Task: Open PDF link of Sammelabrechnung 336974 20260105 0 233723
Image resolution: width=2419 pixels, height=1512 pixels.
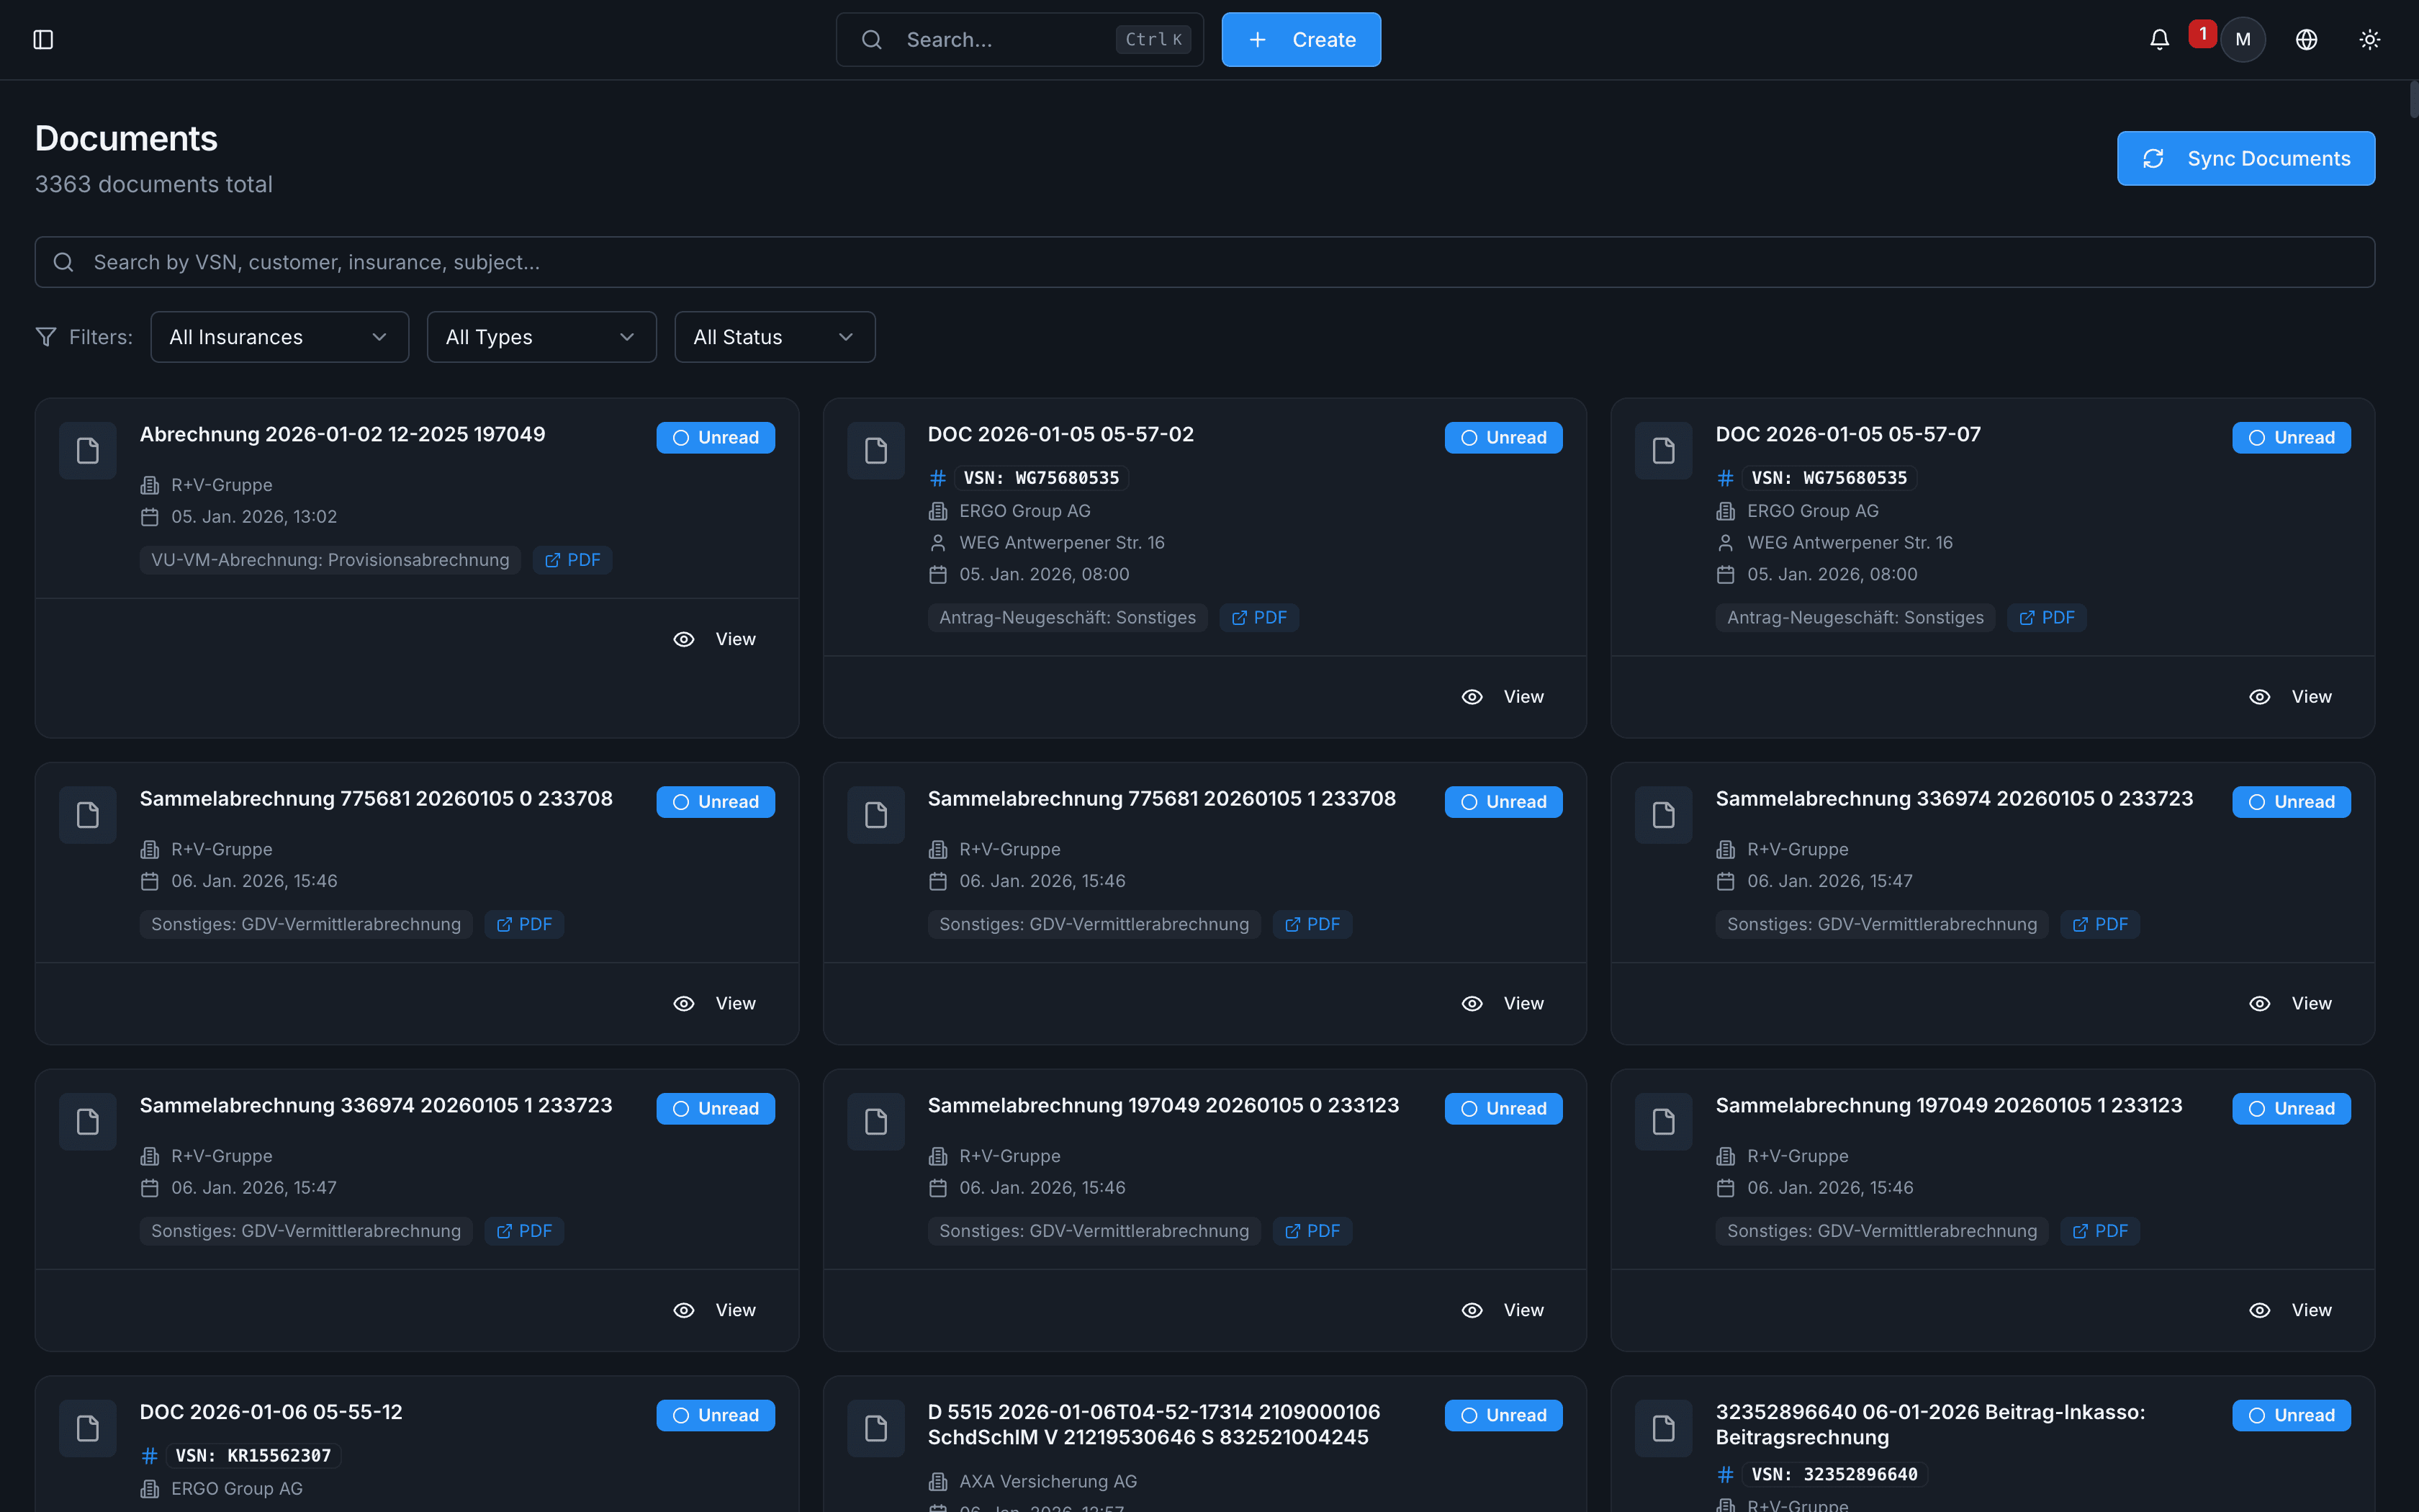Action: tap(2099, 925)
